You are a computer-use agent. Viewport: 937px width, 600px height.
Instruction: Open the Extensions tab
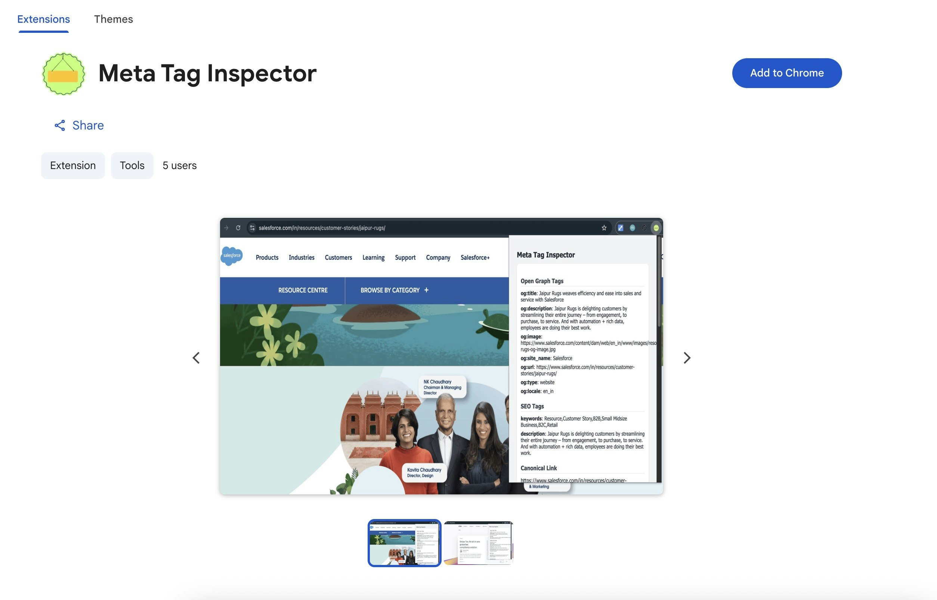pyautogui.click(x=43, y=19)
